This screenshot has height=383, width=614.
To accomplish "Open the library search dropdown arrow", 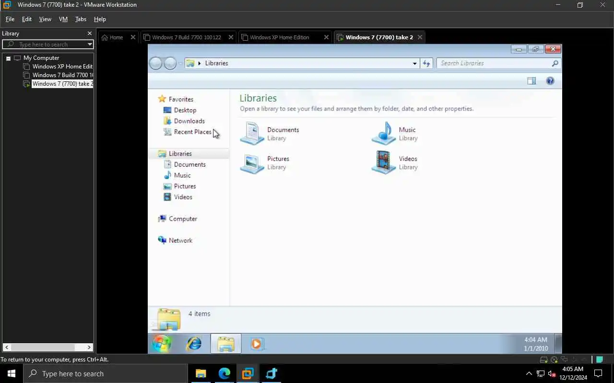I will [x=90, y=45].
